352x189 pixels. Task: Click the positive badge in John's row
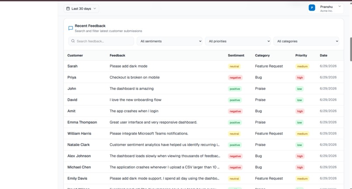pos(235,89)
